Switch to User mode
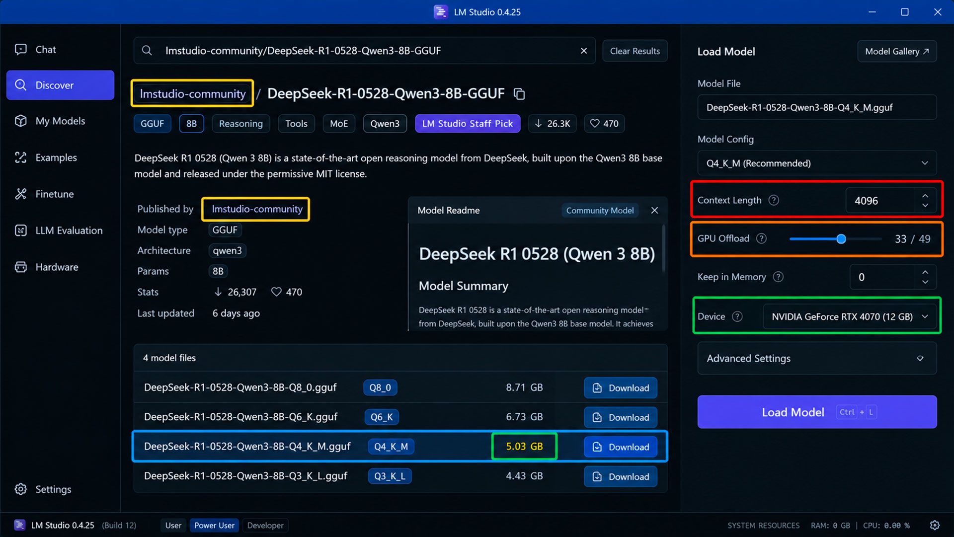The width and height of the screenshot is (954, 537). click(173, 525)
